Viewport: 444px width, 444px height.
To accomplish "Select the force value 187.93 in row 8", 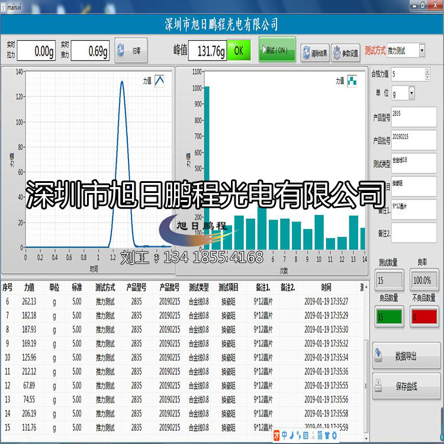I will click(x=29, y=329).
